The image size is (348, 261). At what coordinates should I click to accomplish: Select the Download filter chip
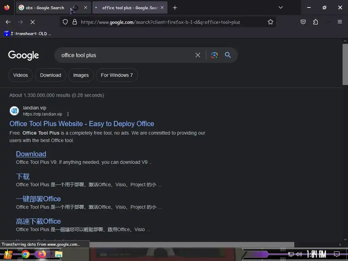click(x=51, y=75)
